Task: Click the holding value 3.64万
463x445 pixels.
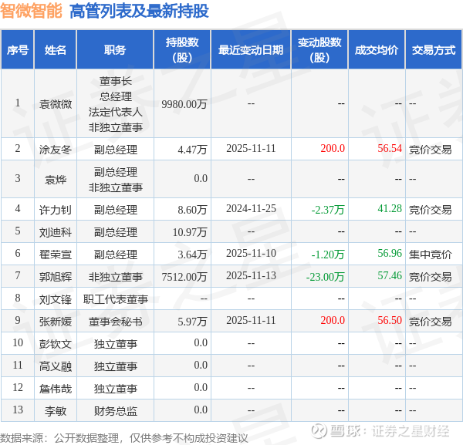Action: tap(192, 254)
